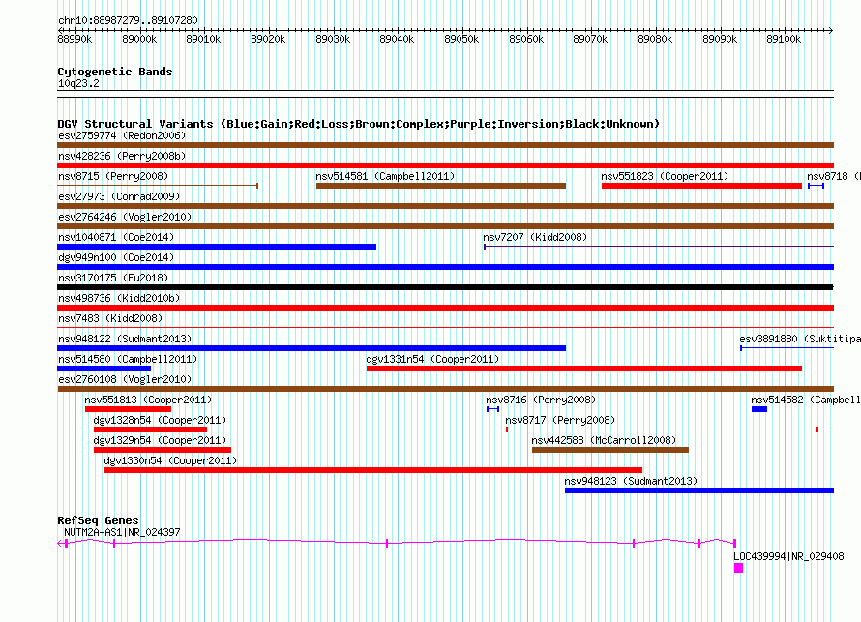The height and width of the screenshot is (622, 861).
Task: Click the 89050k ruler position label
Action: point(461,39)
